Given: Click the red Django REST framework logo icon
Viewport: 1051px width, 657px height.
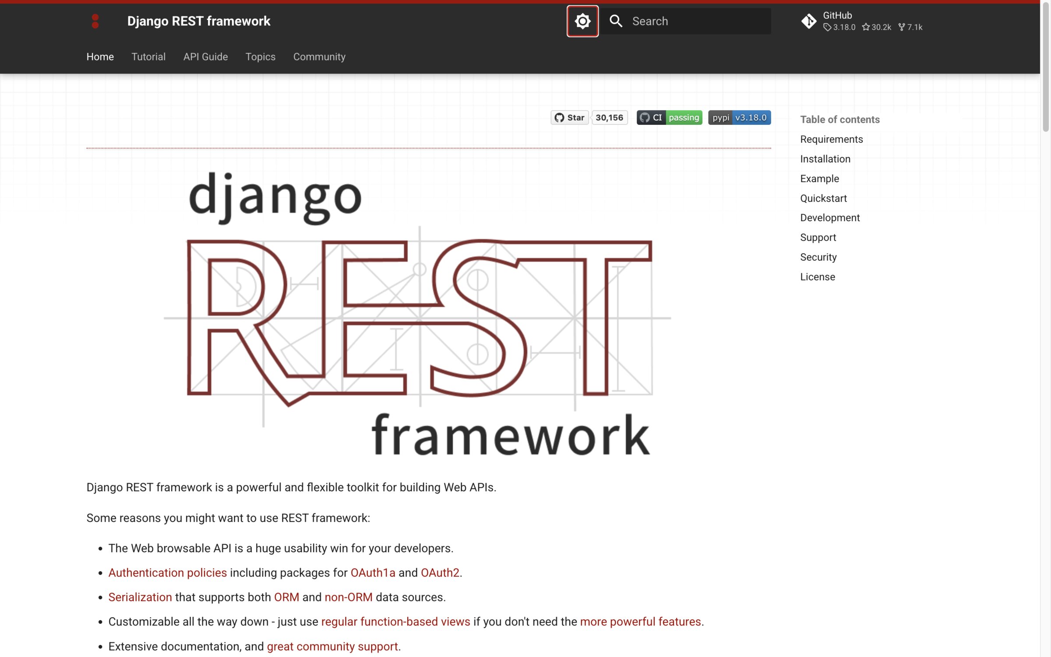Looking at the screenshot, I should [x=95, y=21].
